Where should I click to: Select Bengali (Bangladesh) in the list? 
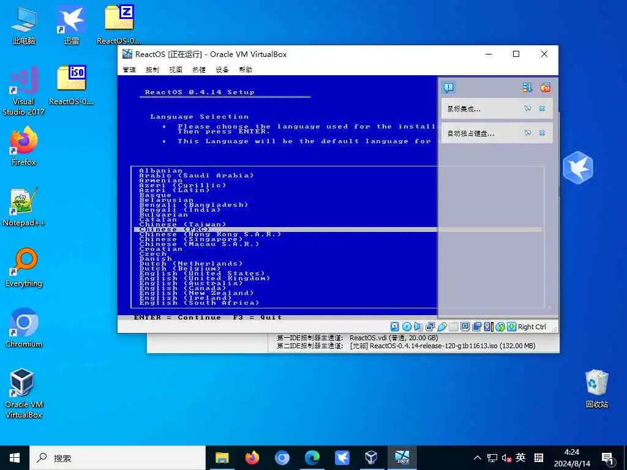pos(194,204)
